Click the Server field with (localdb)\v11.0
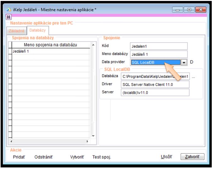Viewport: 212px width, 169px height. [155, 92]
